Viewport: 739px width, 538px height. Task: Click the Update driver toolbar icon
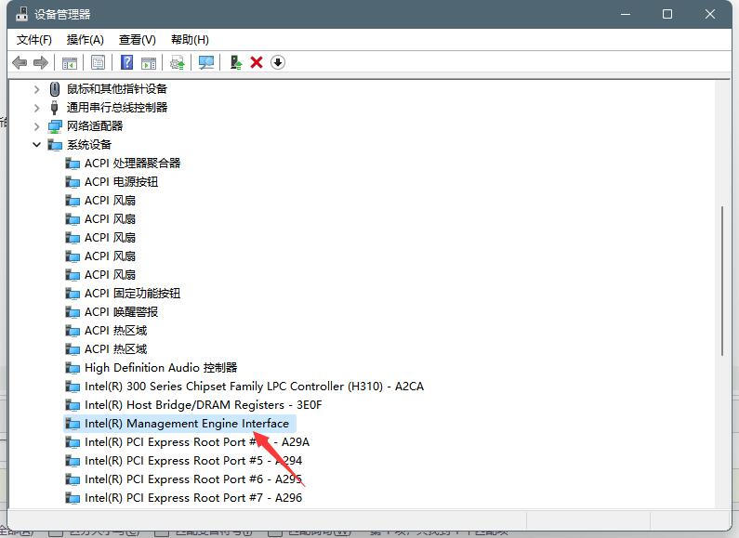click(x=236, y=62)
